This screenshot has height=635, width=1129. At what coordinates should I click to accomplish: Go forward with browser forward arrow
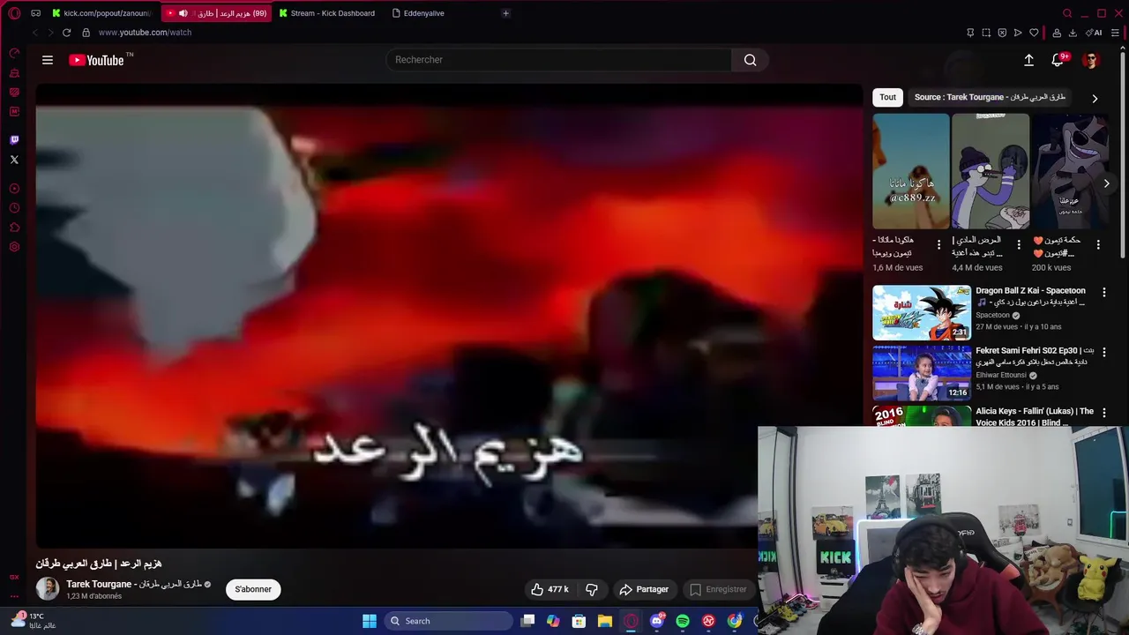tap(50, 33)
